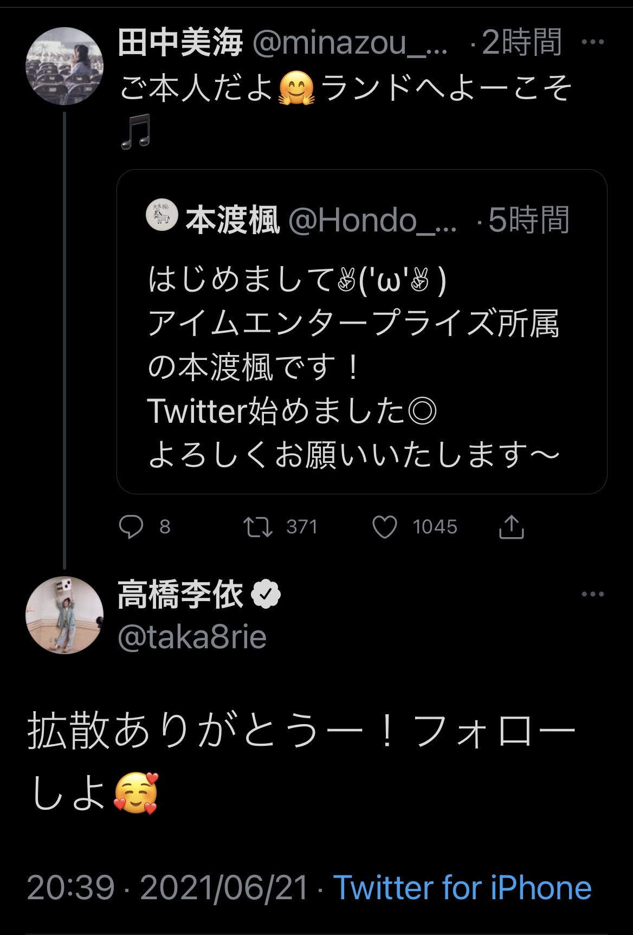Tap the 本渡楓 name in quoted tweet
This screenshot has height=935, width=633.
(x=233, y=221)
